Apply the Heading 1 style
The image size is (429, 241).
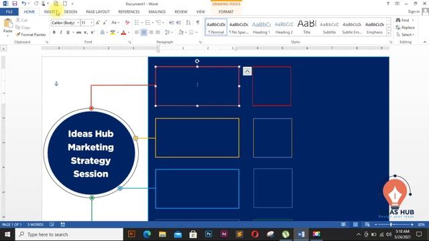261,27
